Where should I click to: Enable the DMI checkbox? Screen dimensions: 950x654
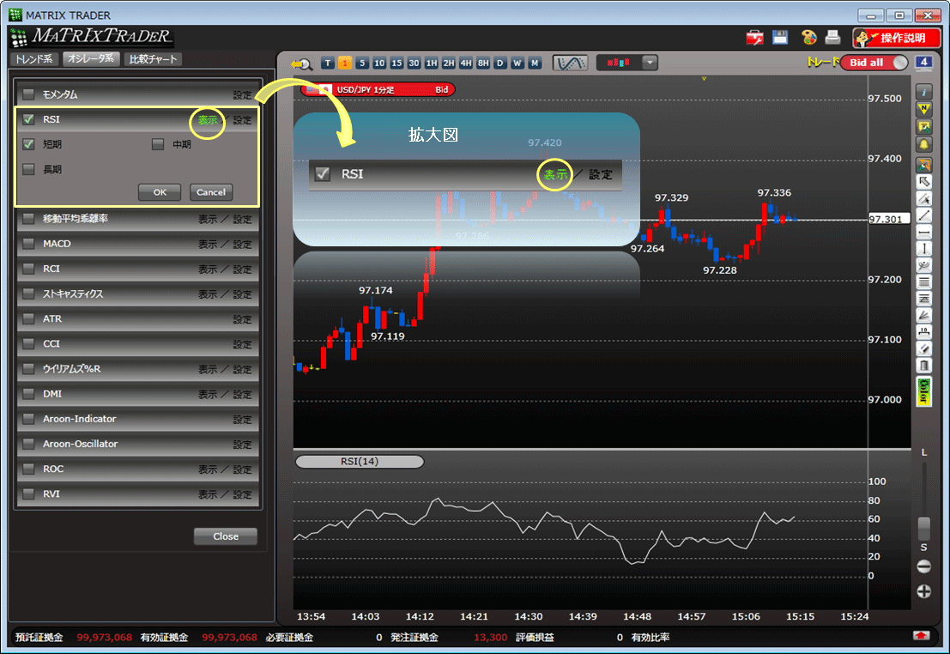pos(28,394)
